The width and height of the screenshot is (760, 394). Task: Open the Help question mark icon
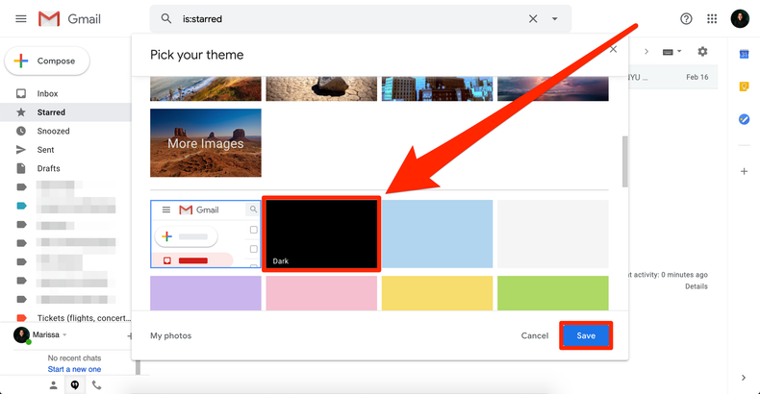tap(686, 19)
